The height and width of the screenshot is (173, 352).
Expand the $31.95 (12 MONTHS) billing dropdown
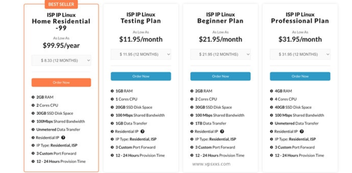pyautogui.click(x=300, y=55)
